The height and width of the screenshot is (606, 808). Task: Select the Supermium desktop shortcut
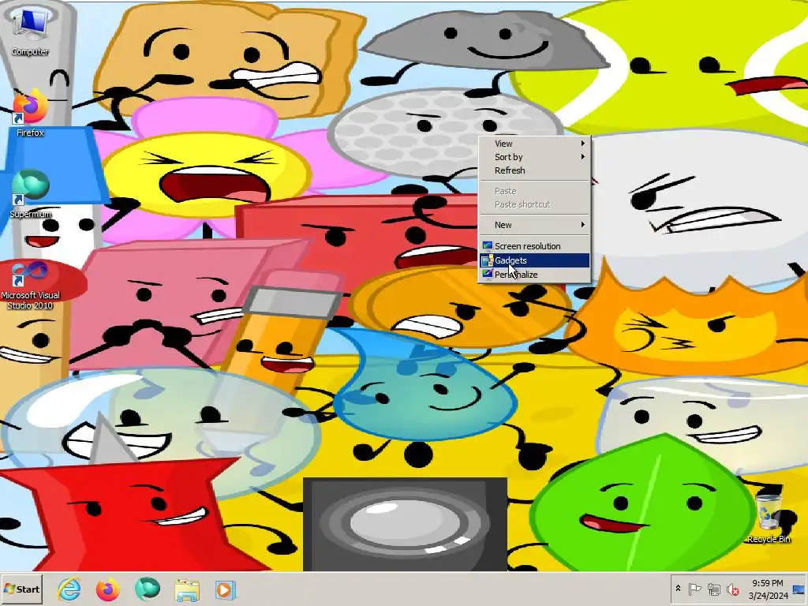click(31, 194)
